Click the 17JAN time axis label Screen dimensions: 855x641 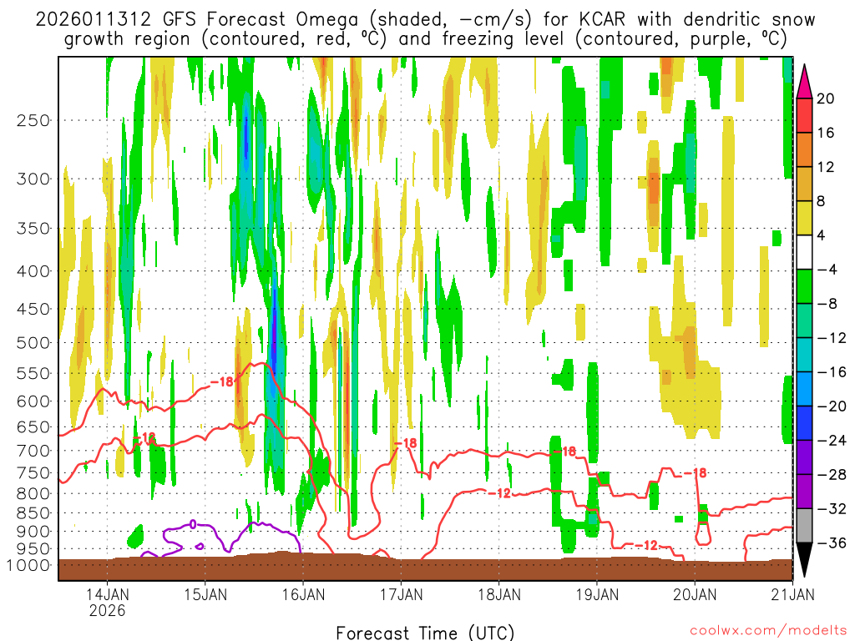pyautogui.click(x=401, y=593)
